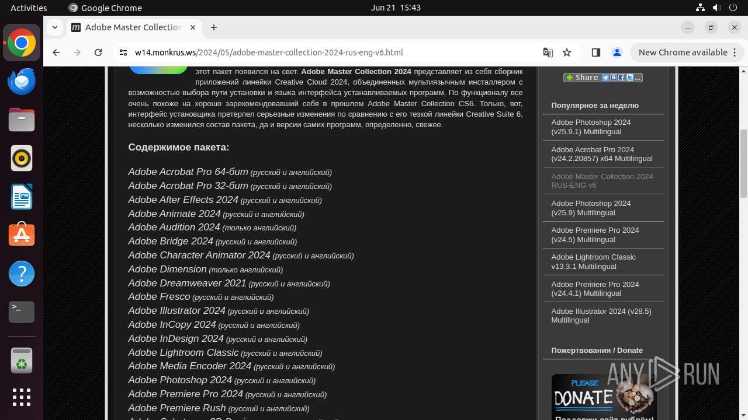Viewport: 748px width, 420px height.
Task: Bookmark this page with the star
Action: click(x=567, y=52)
